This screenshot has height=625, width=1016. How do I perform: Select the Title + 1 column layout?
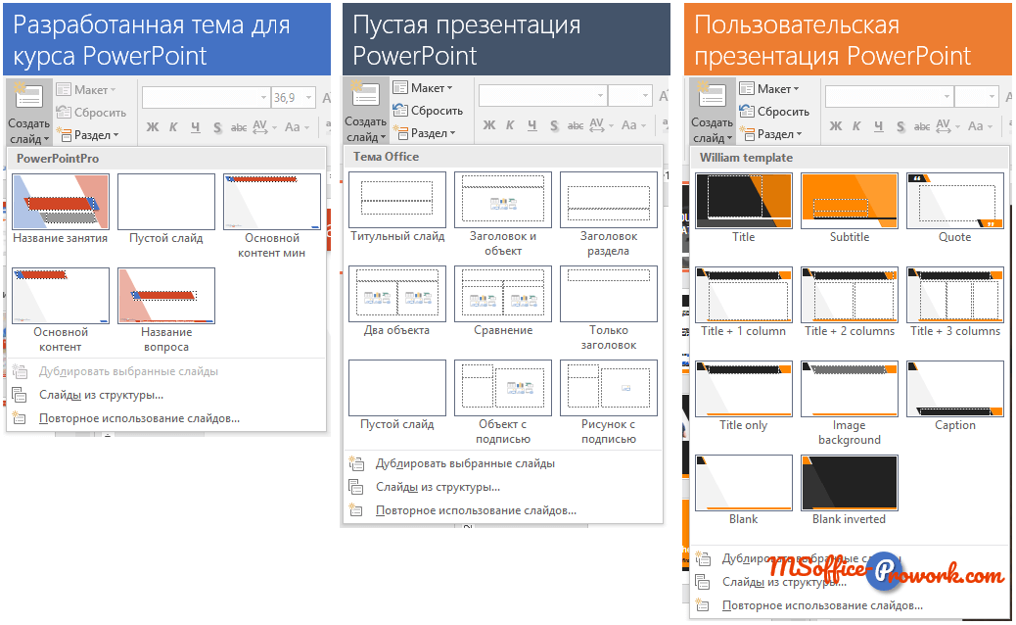(743, 295)
